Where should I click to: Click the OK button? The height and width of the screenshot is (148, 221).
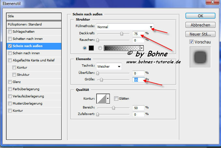point(200,16)
